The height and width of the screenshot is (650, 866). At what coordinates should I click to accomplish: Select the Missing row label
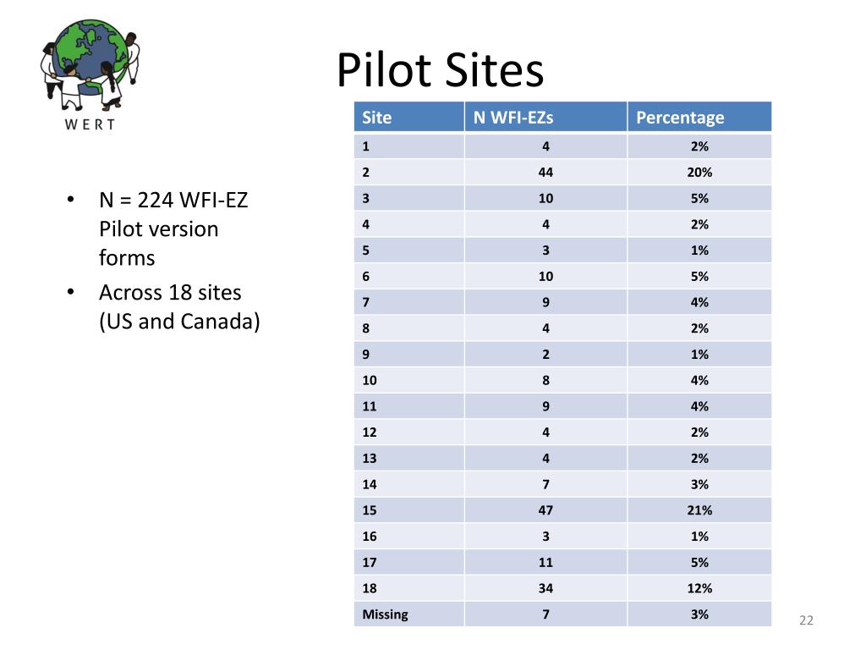pyautogui.click(x=385, y=614)
